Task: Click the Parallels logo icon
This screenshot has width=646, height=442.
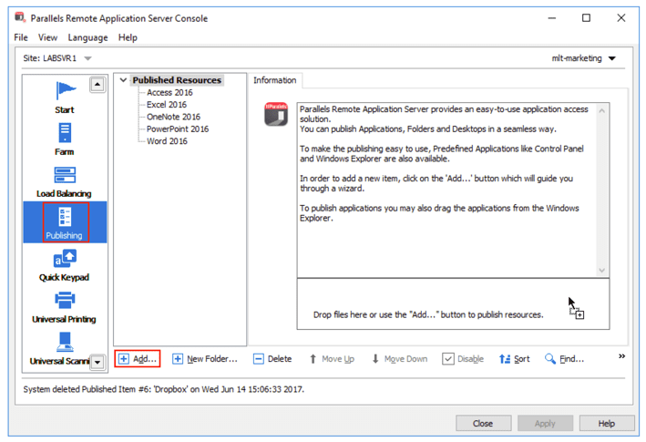Action: [x=276, y=114]
